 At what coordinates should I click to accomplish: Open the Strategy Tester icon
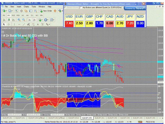click(x=36, y=11)
